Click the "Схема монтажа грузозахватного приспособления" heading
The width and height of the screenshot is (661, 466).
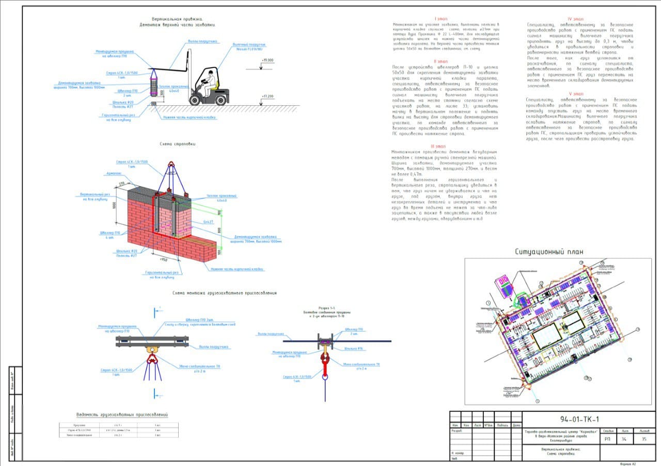225,293
